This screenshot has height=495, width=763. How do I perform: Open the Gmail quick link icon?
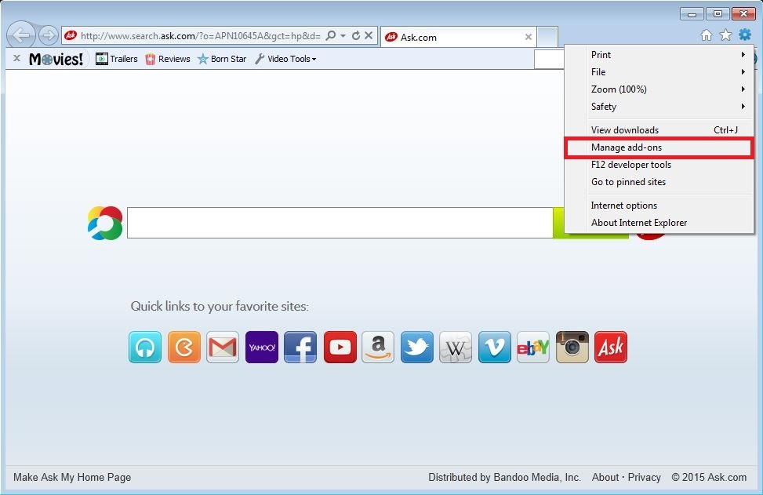click(x=223, y=347)
